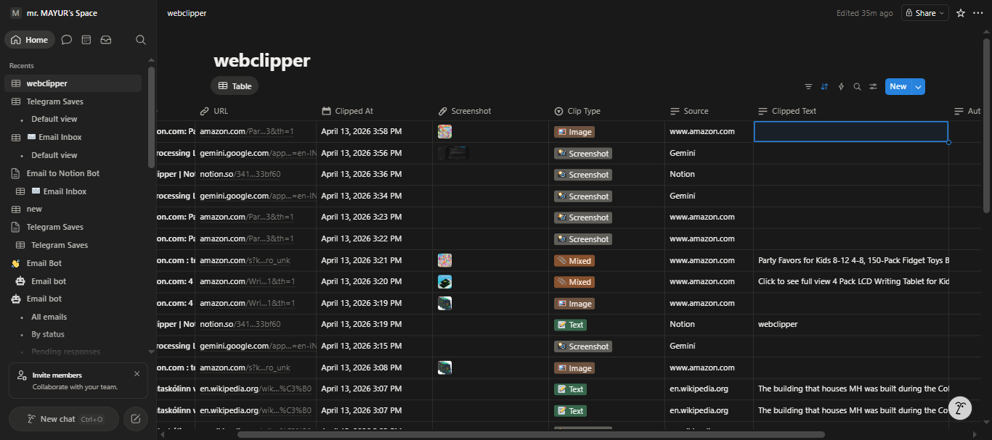Open the notion.so link in 3:36 PM row
The image size is (992, 440).
click(x=240, y=174)
